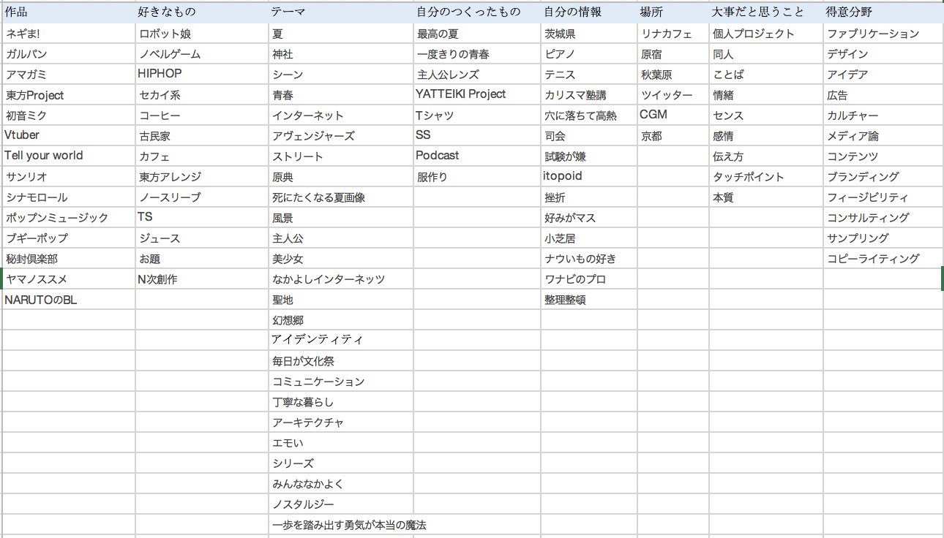Click the cell Vtuber

[69, 135]
